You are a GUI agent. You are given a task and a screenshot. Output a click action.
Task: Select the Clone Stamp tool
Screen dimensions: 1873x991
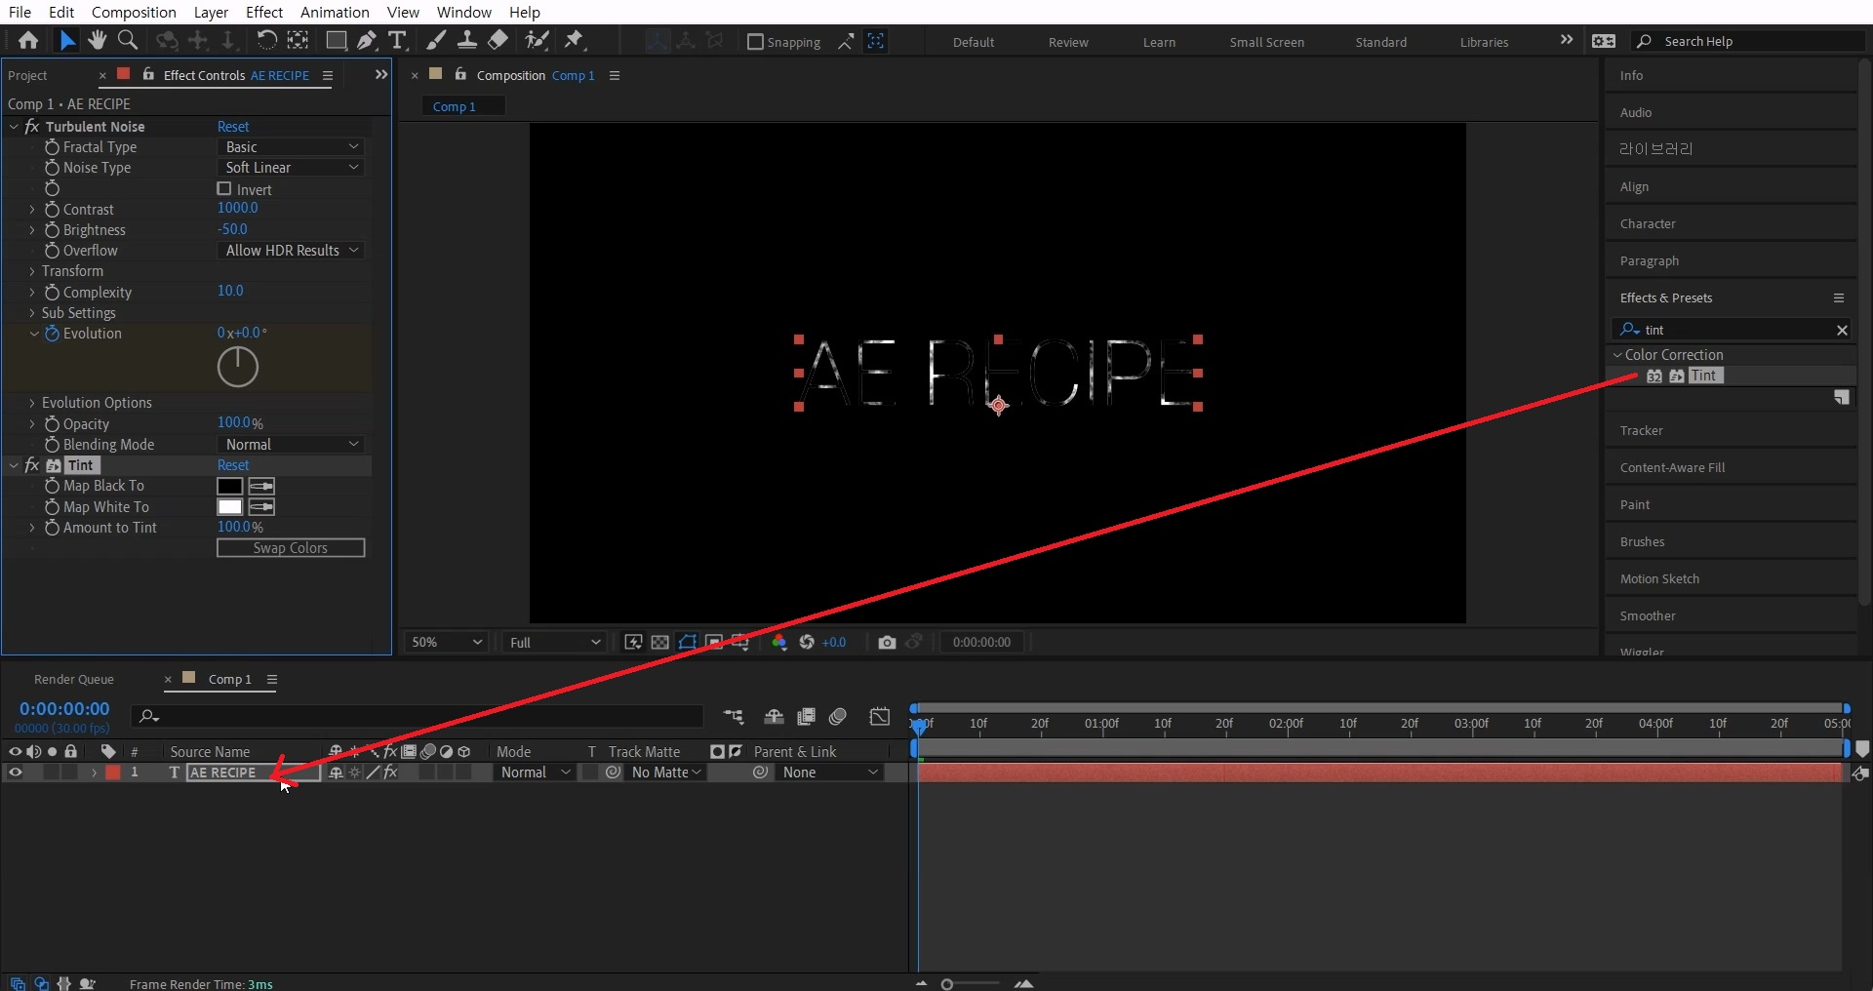(467, 40)
